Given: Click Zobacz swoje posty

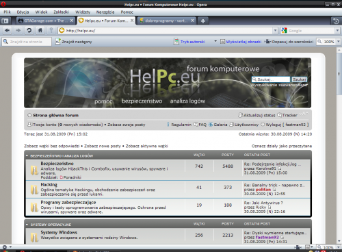Looking at the screenshot, I should coord(127,125).
